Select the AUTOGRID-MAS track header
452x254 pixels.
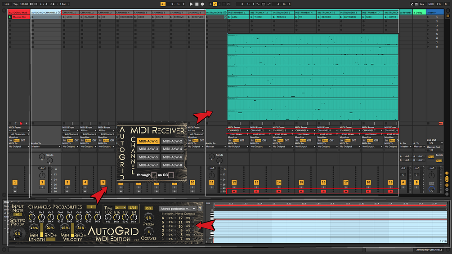[19, 13]
